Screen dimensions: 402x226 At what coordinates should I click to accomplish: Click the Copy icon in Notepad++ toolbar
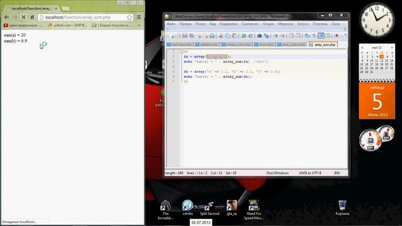tap(227, 36)
